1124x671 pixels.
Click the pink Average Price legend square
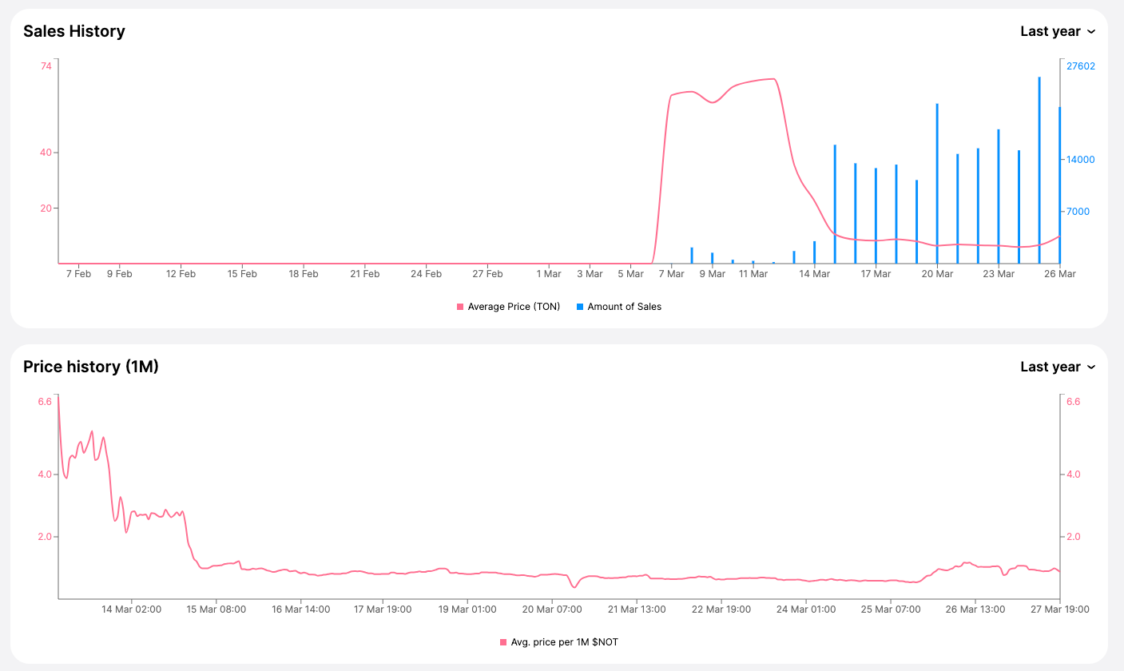(x=460, y=307)
